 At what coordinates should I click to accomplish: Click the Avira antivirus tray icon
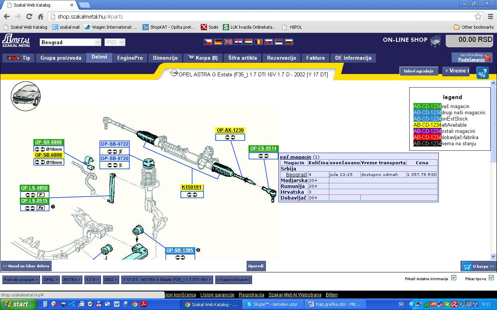(454, 304)
